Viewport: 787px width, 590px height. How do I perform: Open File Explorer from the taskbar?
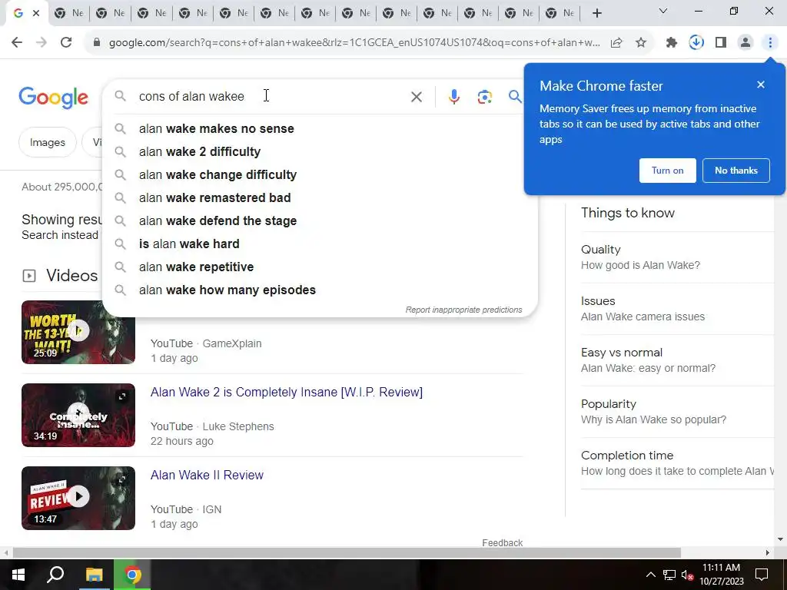coord(94,575)
